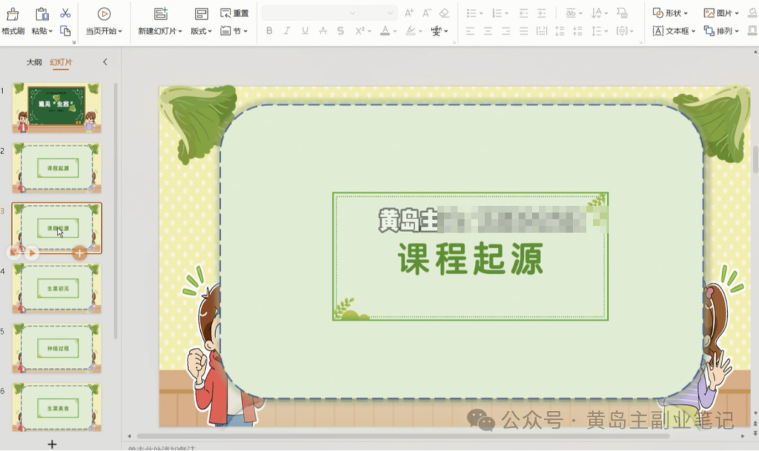The width and height of the screenshot is (759, 451).
Task: Apply font color from the color swatch
Action: tap(386, 32)
